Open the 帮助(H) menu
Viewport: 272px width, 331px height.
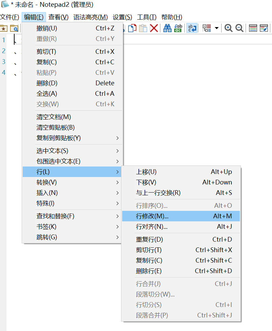[172, 17]
